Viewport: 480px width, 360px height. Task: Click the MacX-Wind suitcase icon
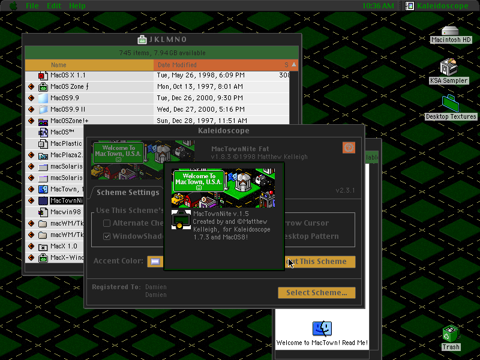(43, 258)
